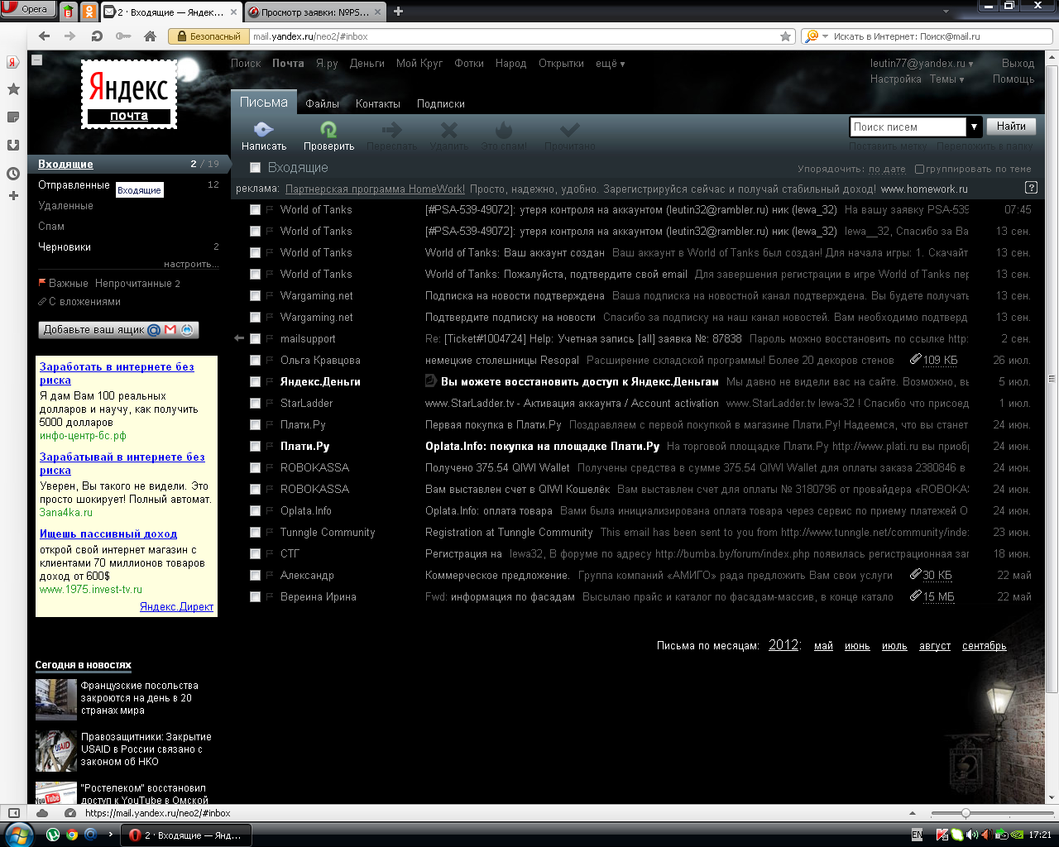This screenshot has height=847, width=1059.
Task: Click the Удалить delete cross icon
Action: 449,130
